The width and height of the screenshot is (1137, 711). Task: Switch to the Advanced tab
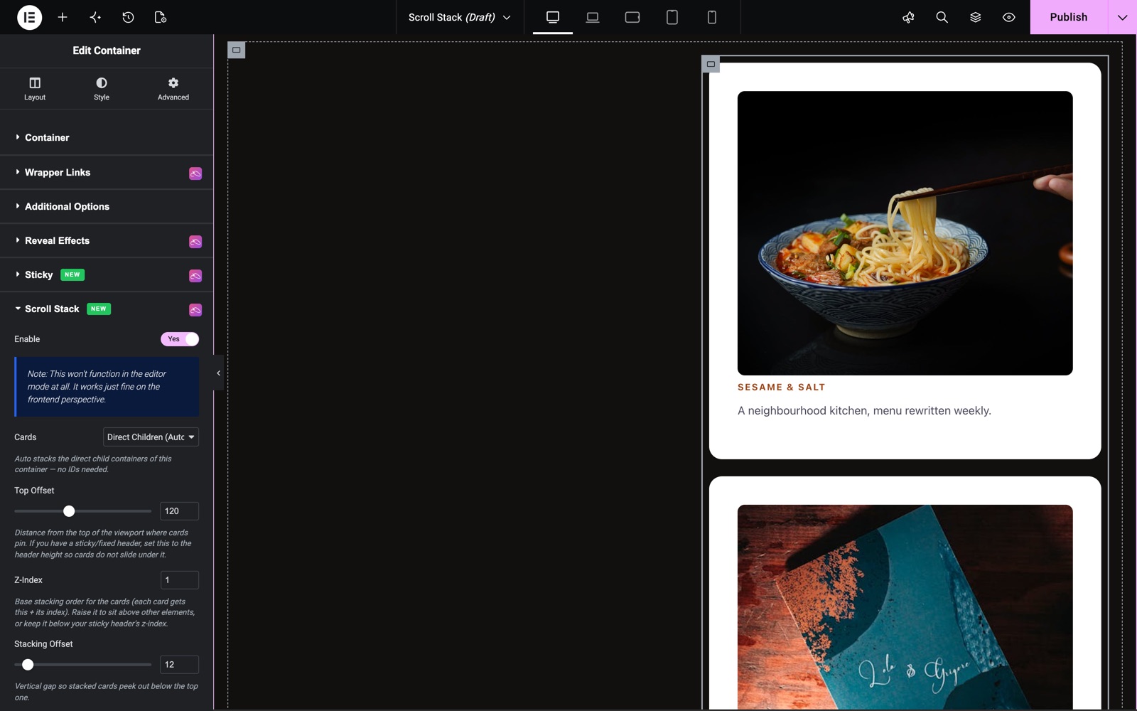point(173,89)
